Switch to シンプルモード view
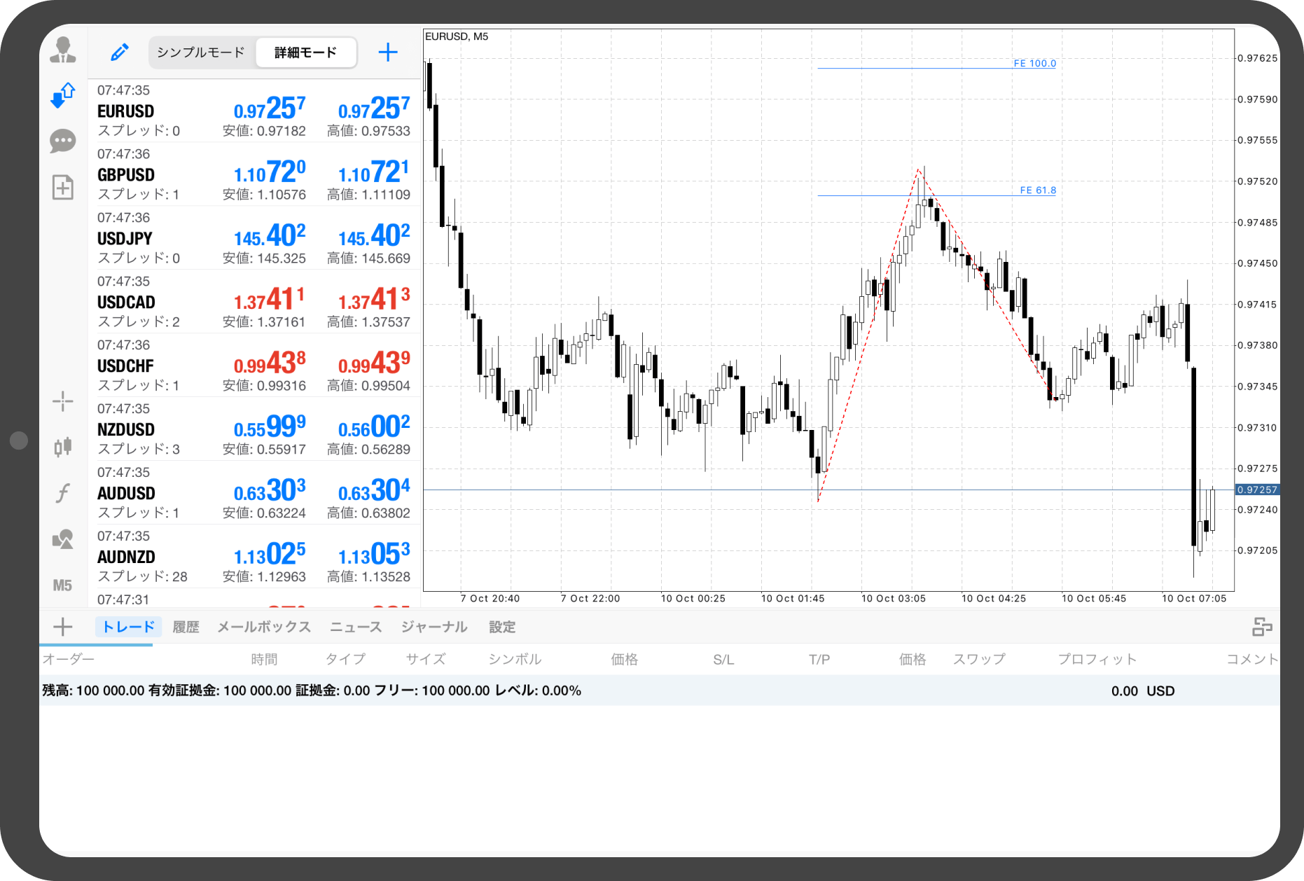This screenshot has height=881, width=1304. (x=201, y=53)
